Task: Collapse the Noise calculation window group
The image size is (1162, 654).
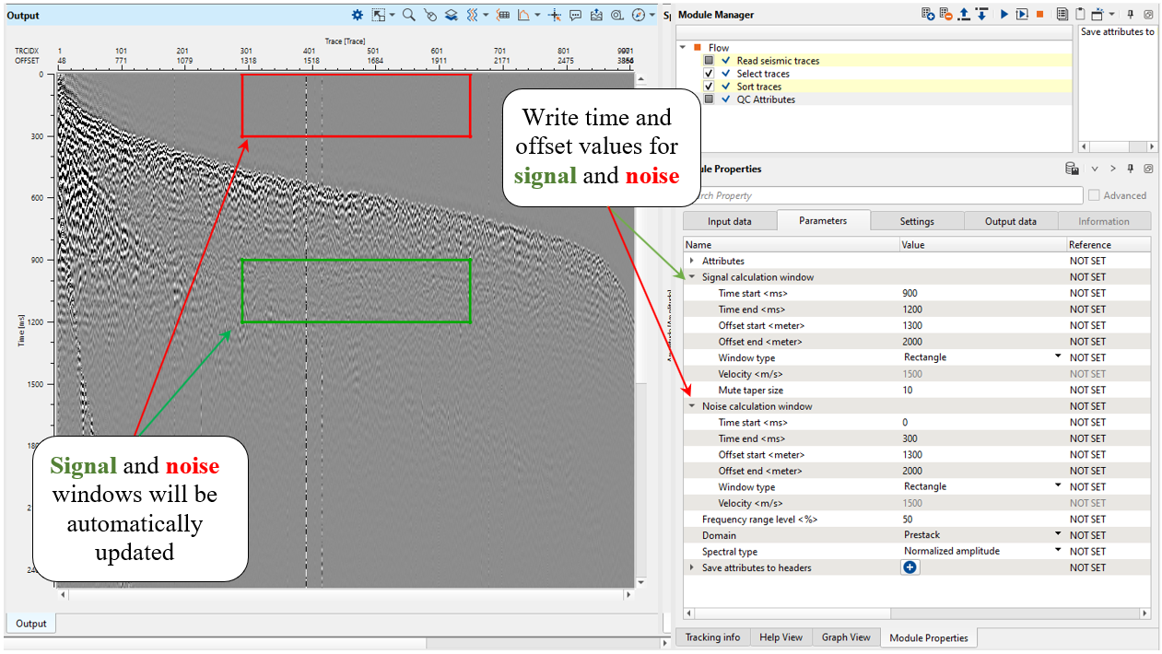Action: pyautogui.click(x=692, y=406)
